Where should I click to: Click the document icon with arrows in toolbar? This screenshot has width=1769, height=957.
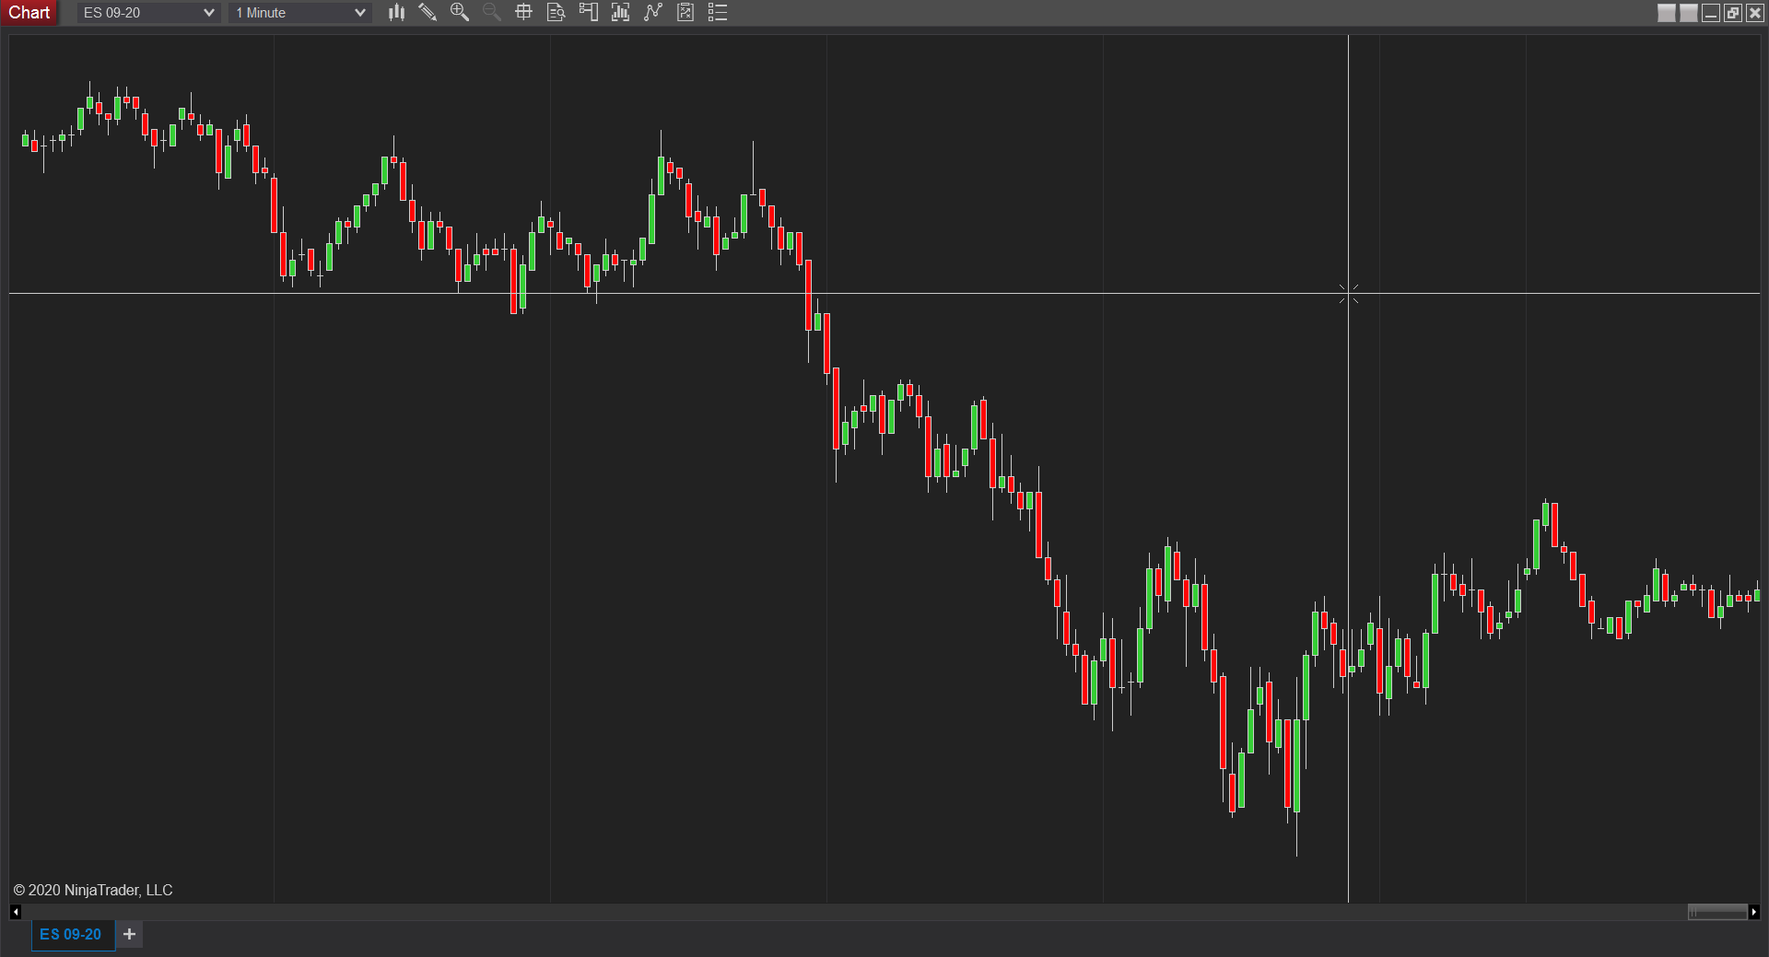click(685, 12)
